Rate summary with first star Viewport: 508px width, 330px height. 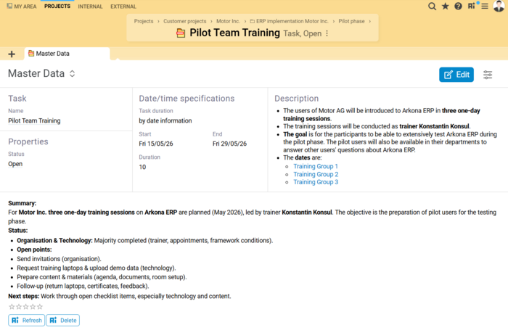(12, 306)
